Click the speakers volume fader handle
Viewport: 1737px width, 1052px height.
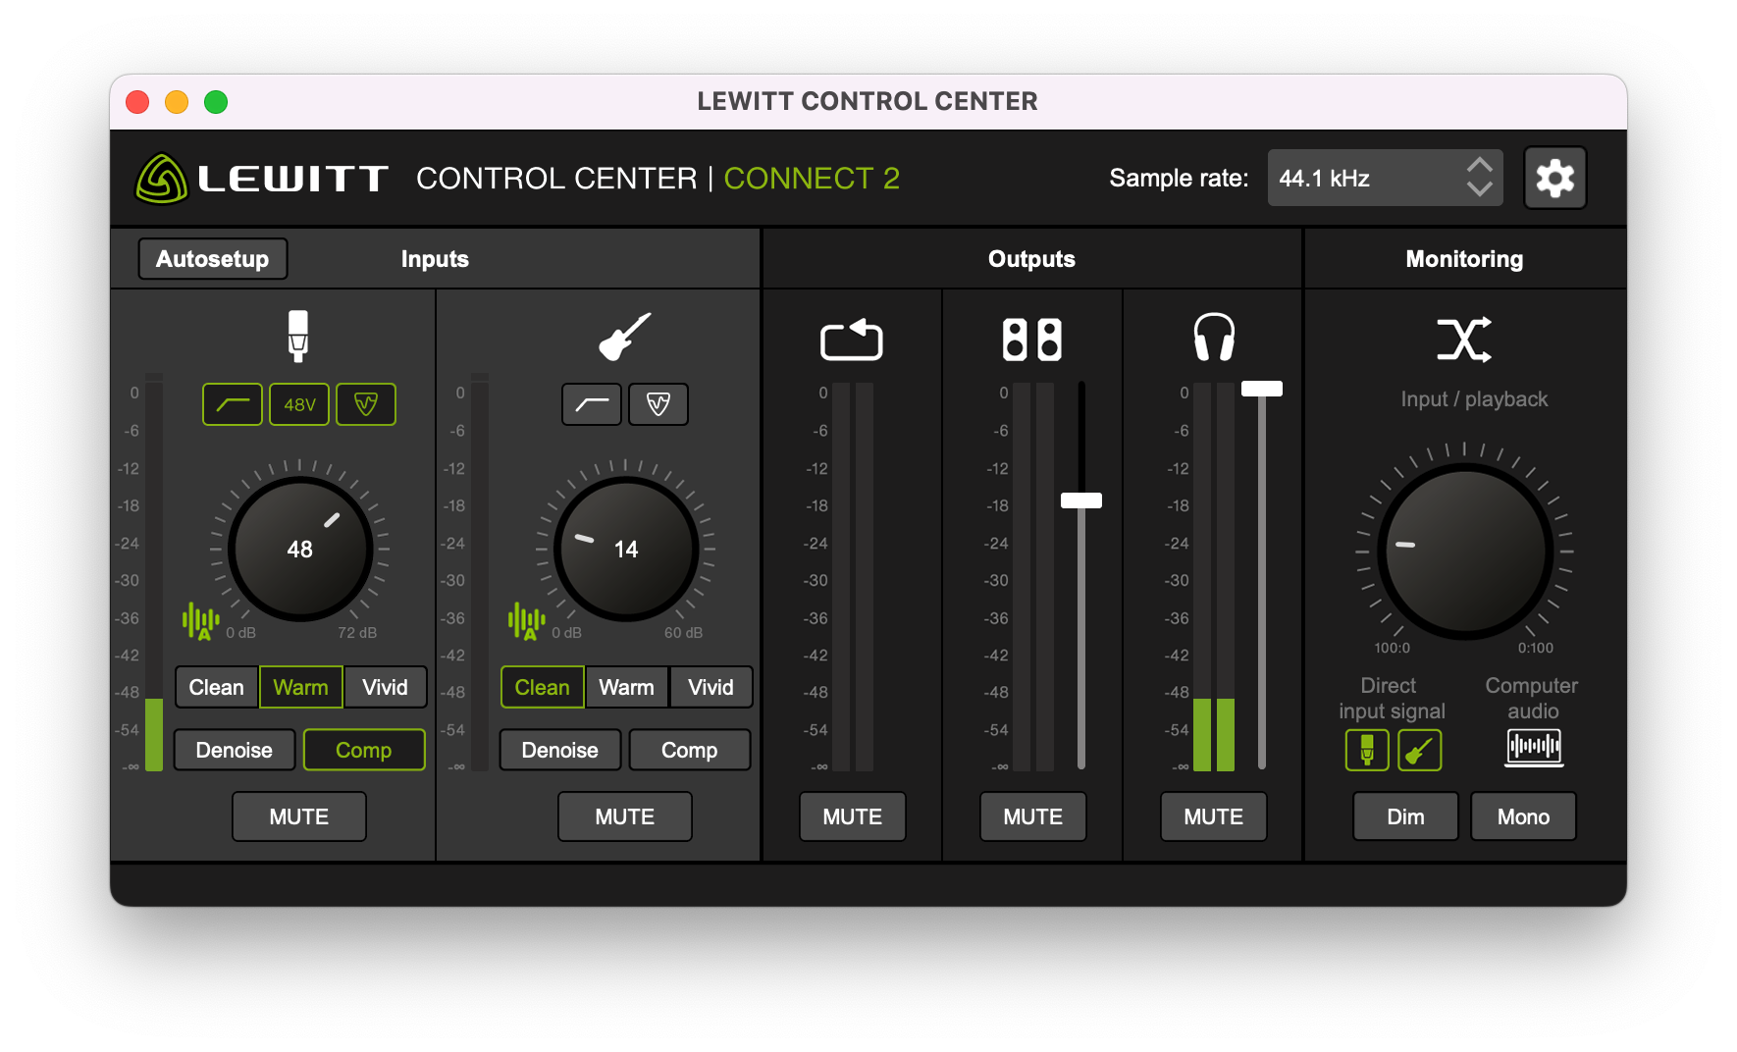click(1081, 500)
